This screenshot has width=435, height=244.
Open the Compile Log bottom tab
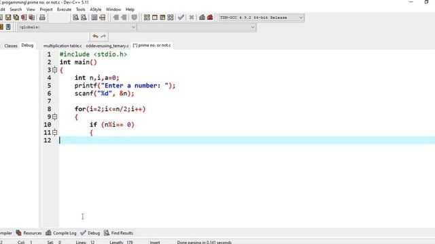pos(61,233)
